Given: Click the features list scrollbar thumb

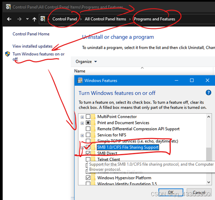Looking at the screenshot, I should [x=209, y=154].
